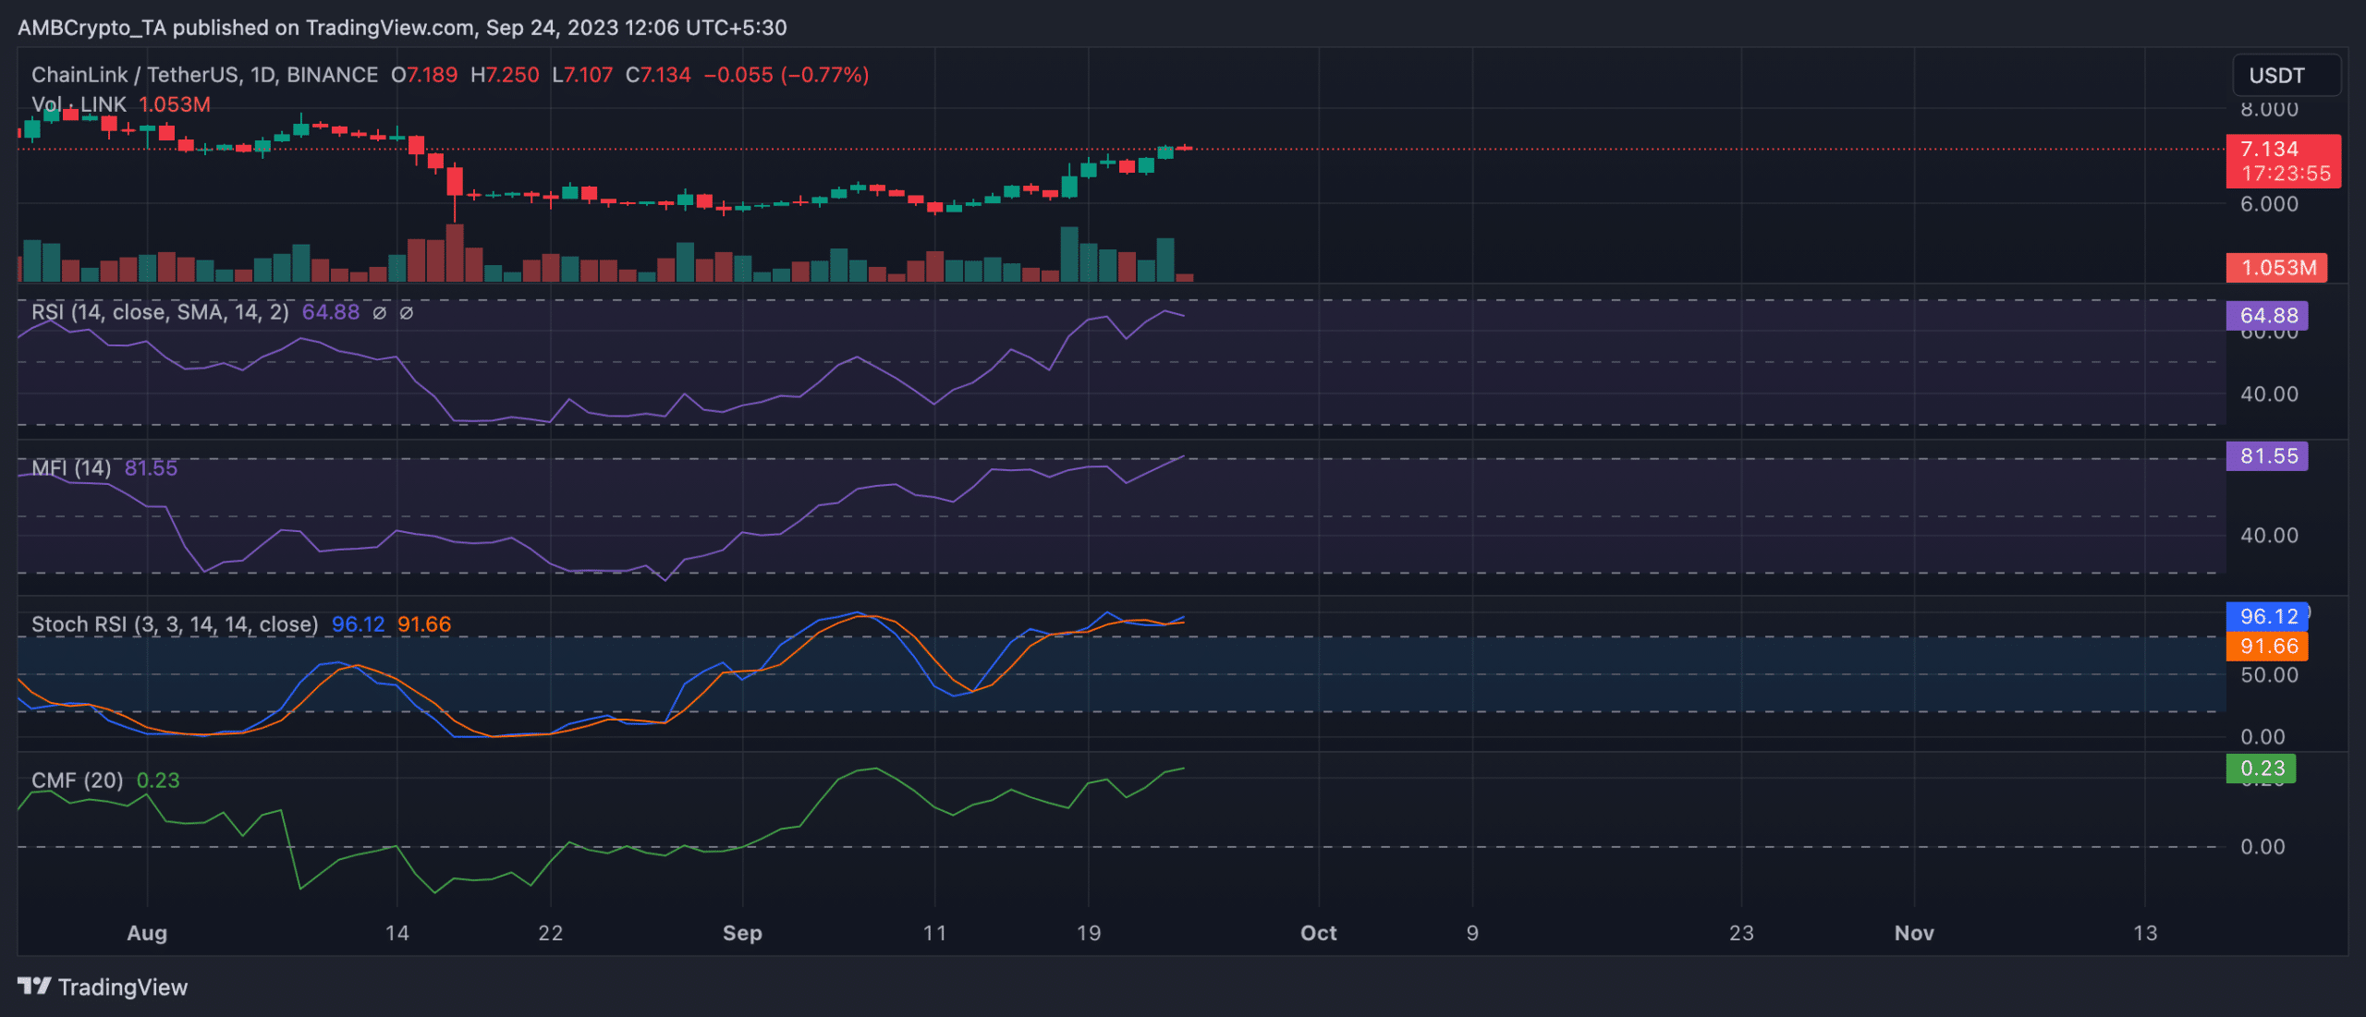This screenshot has width=2366, height=1017.
Task: Click the 64.88 value in RSI legend
Action: [x=331, y=312]
